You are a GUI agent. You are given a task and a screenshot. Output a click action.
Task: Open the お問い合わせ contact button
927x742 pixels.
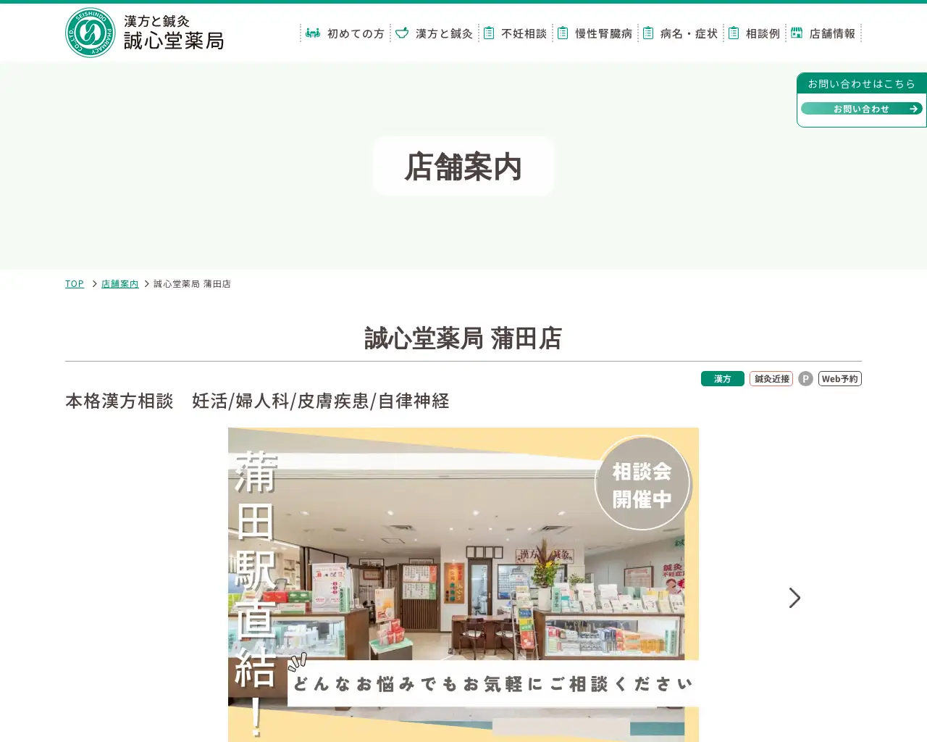[x=861, y=108]
